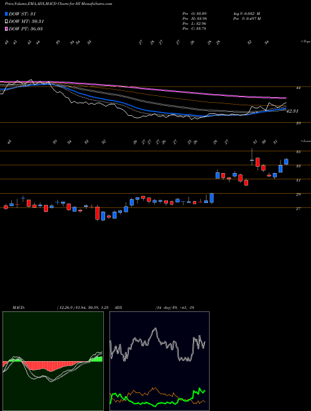311x411 pixels.
Task: Click the 42.31 EMA value label
Action: 292,111
